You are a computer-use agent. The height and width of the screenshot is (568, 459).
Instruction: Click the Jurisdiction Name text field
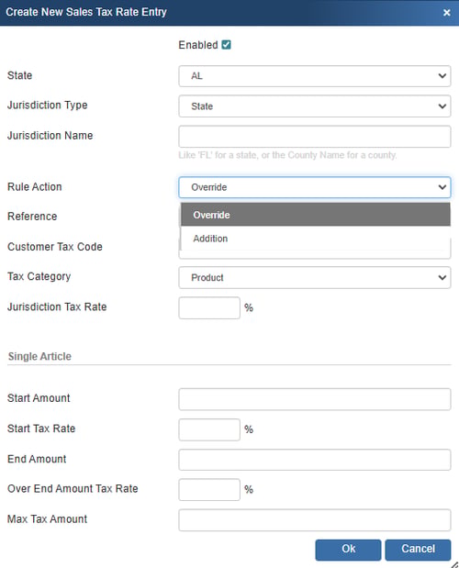tap(315, 137)
